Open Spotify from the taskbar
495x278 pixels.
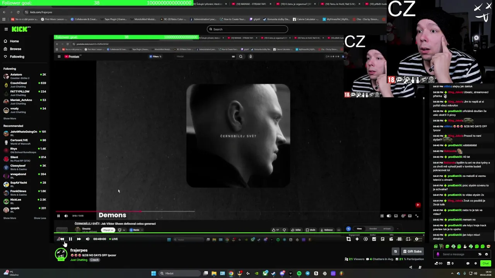299,273
